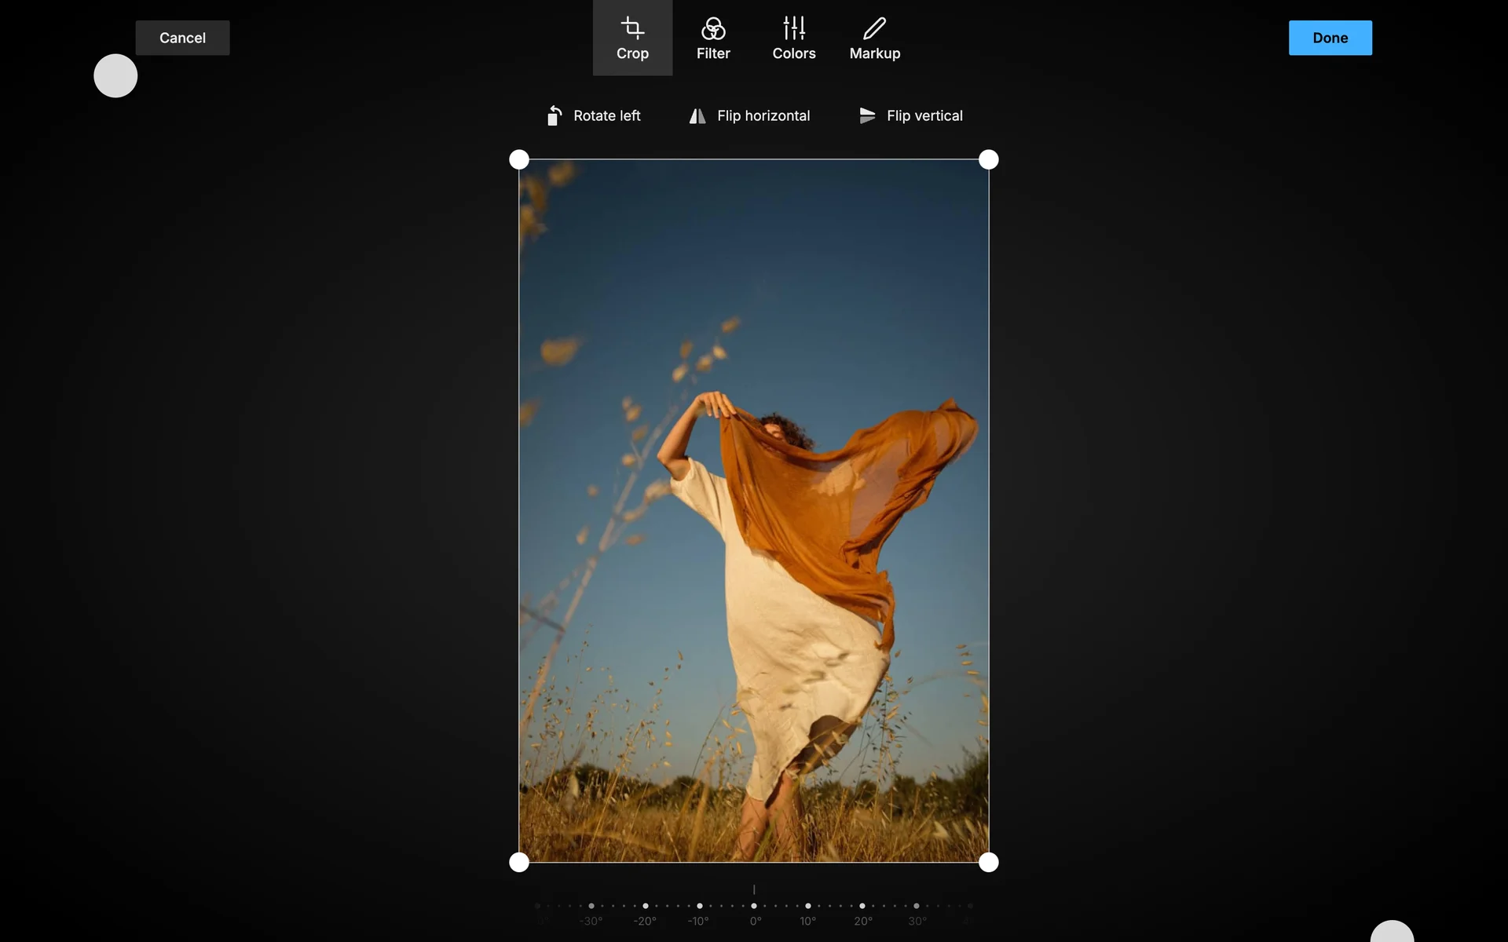
Task: Click the 0° mark on rotation dial
Action: tap(754, 907)
